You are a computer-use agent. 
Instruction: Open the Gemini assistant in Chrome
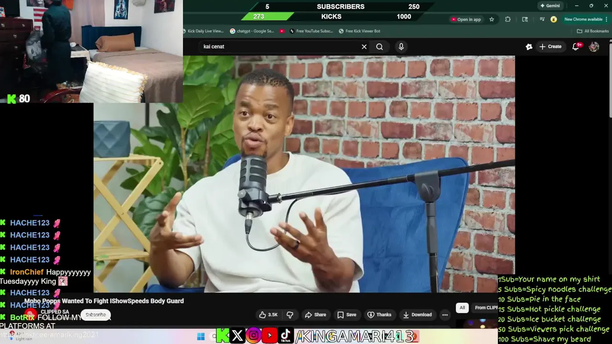[x=549, y=6]
